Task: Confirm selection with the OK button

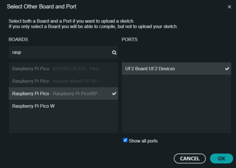Action: point(221,158)
